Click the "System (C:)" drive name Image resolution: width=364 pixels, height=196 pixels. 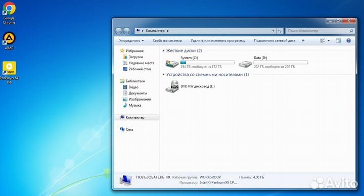point(189,58)
